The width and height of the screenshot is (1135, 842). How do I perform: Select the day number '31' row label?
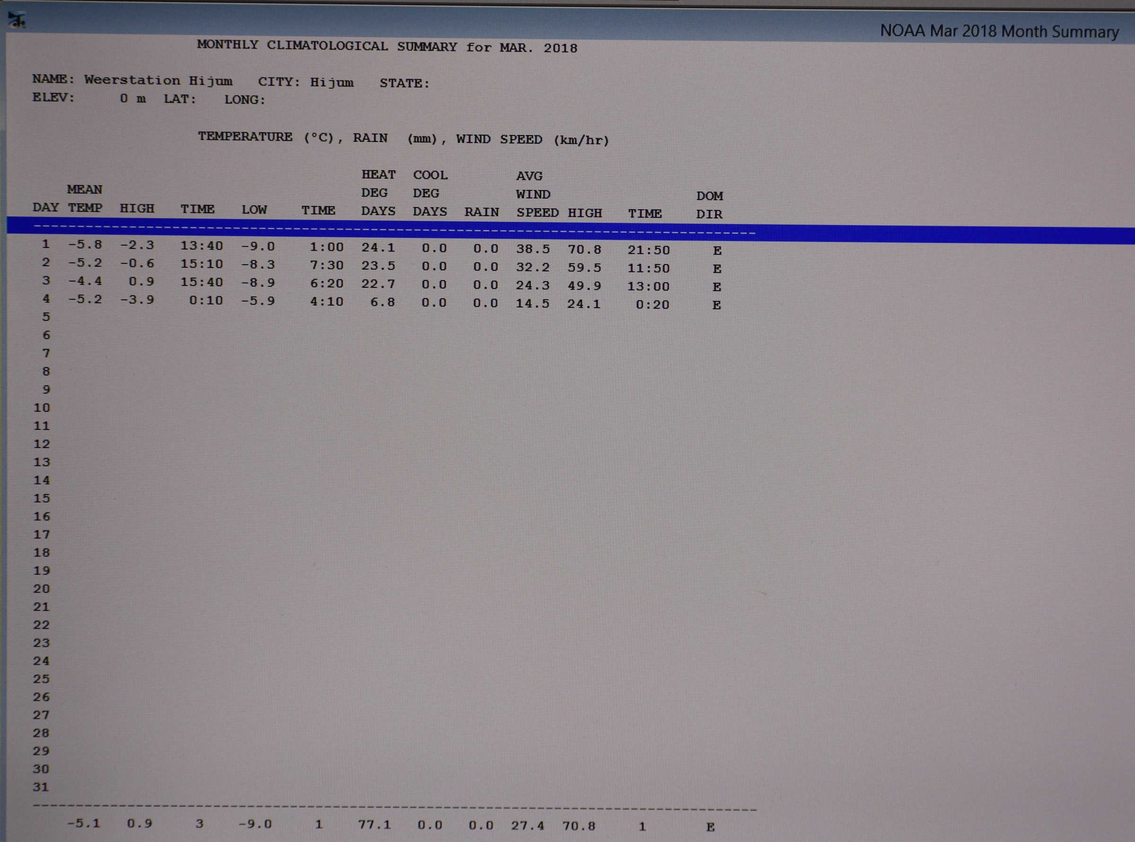pos(41,787)
